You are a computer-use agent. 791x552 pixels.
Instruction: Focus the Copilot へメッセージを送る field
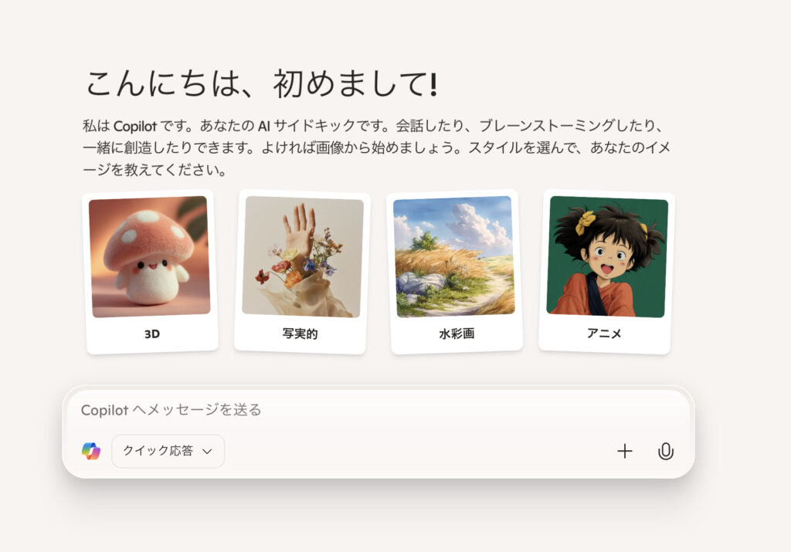[x=379, y=410]
